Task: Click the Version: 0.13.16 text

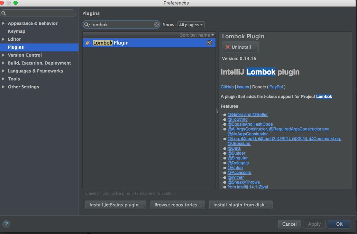Action: [x=239, y=59]
